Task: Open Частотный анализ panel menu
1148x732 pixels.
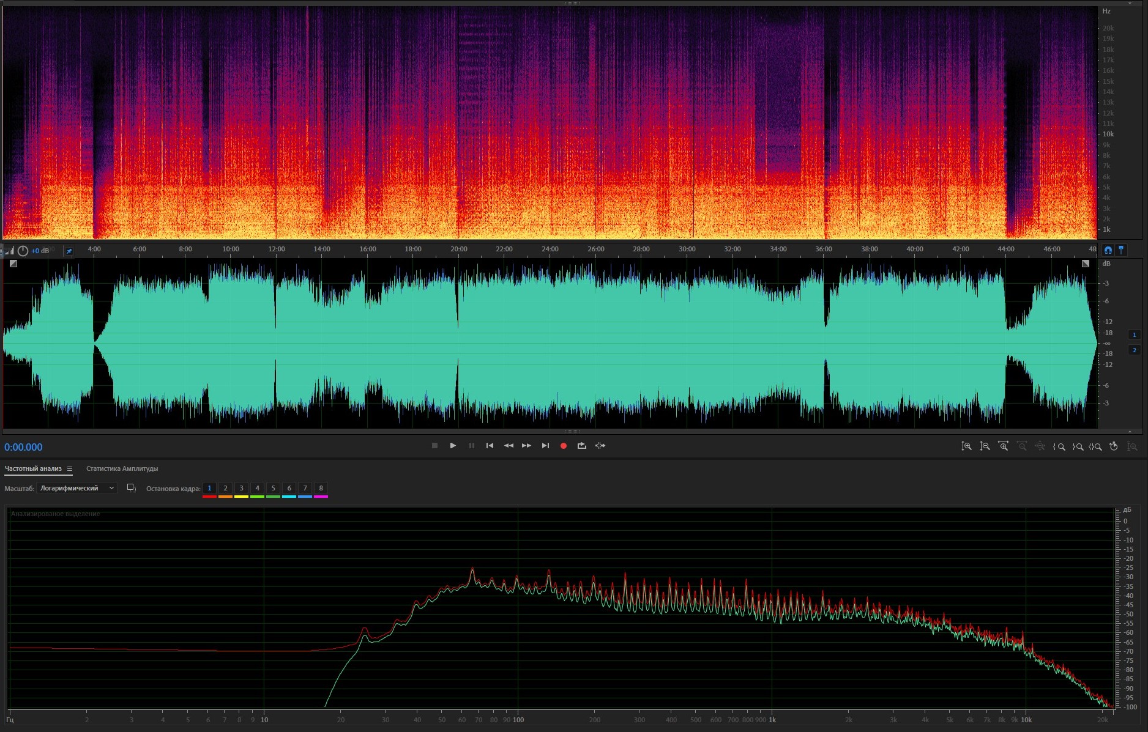Action: pos(70,469)
